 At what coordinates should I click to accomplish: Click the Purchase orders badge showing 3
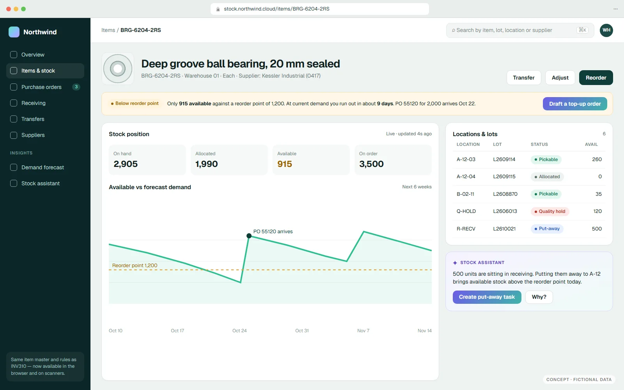coord(76,87)
